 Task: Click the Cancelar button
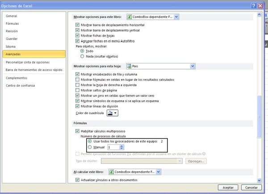(251, 187)
